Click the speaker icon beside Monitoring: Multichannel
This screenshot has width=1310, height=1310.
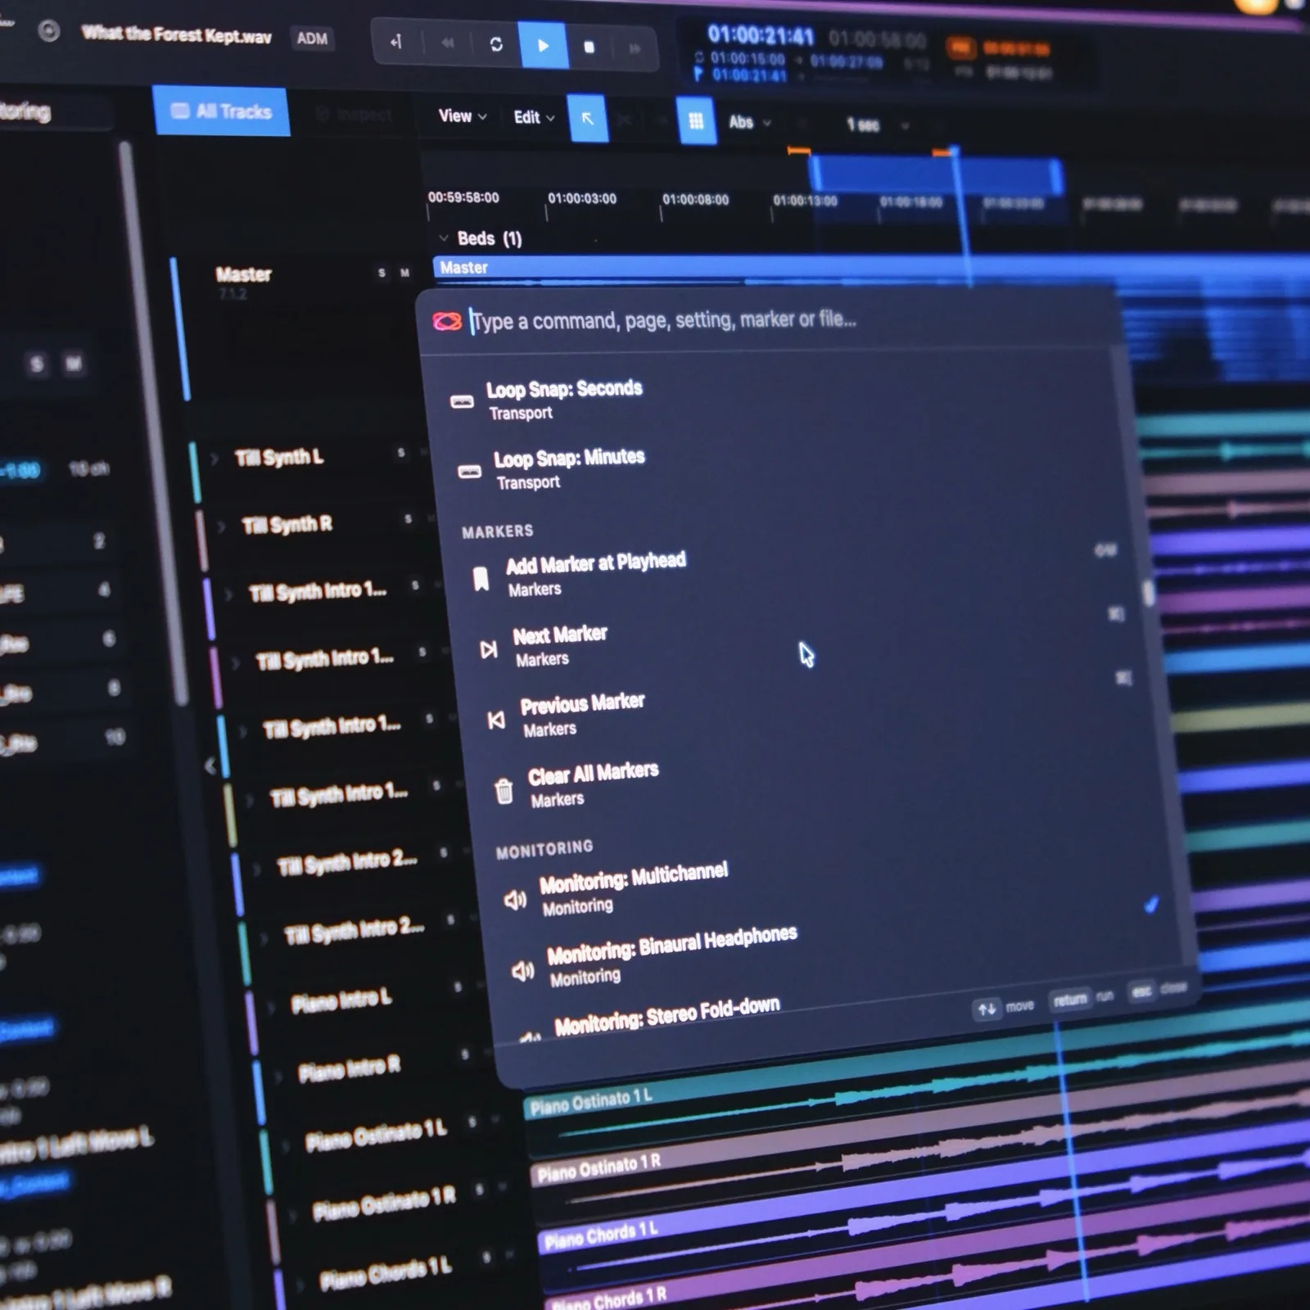coord(515,900)
